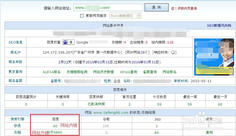Click the domain age 2月22天 text
Image resolution: width=236 pixels, height=136 pixels.
pos(65,62)
